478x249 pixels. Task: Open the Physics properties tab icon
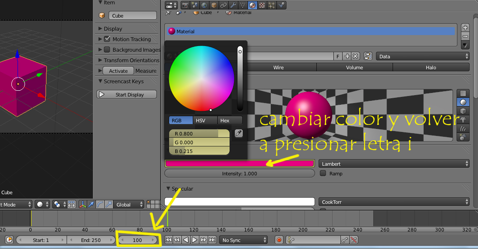pyautogui.click(x=281, y=5)
